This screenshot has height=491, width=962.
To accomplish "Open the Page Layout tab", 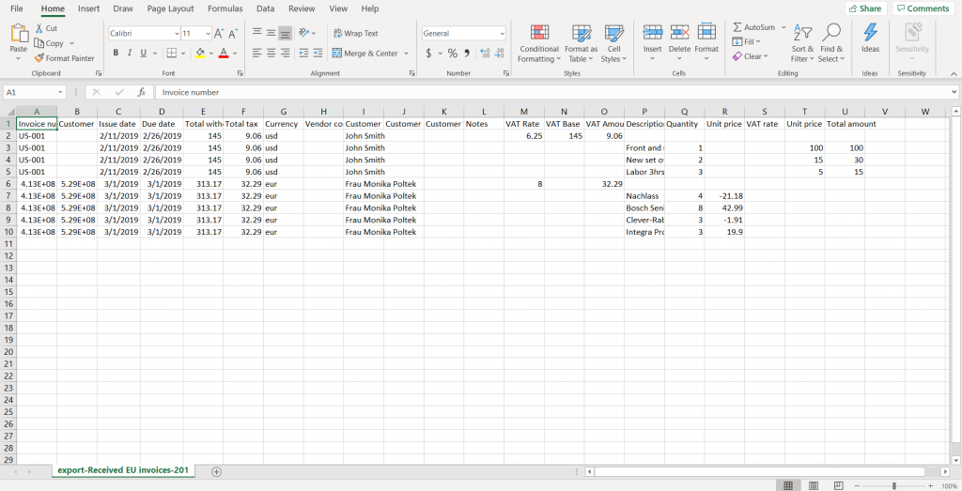I will pos(170,8).
